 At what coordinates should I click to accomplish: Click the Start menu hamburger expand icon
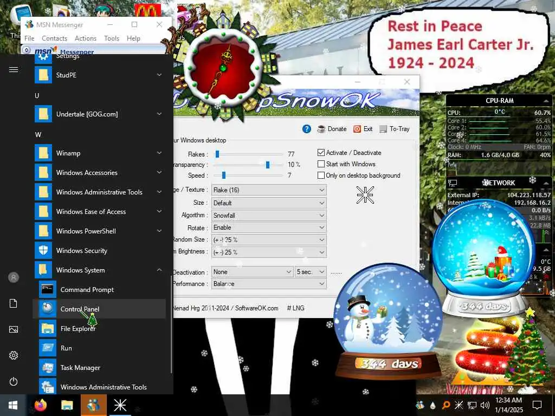pos(14,70)
